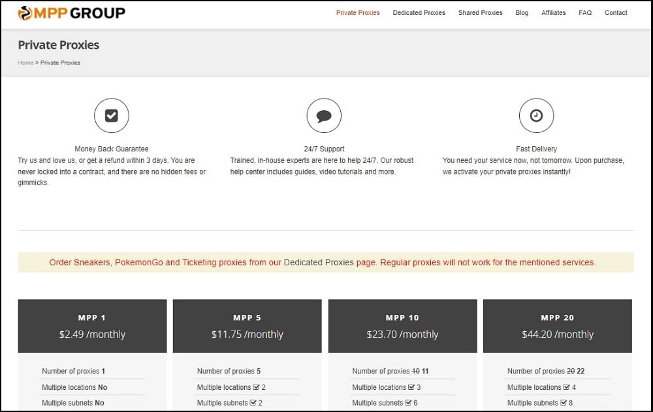Click 'Number of proxies 5' in MPP 5
The width and height of the screenshot is (653, 412).
tap(229, 372)
